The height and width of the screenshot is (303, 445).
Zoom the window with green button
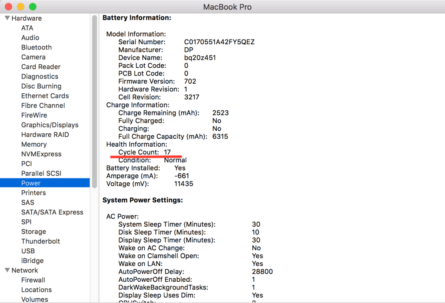33,7
